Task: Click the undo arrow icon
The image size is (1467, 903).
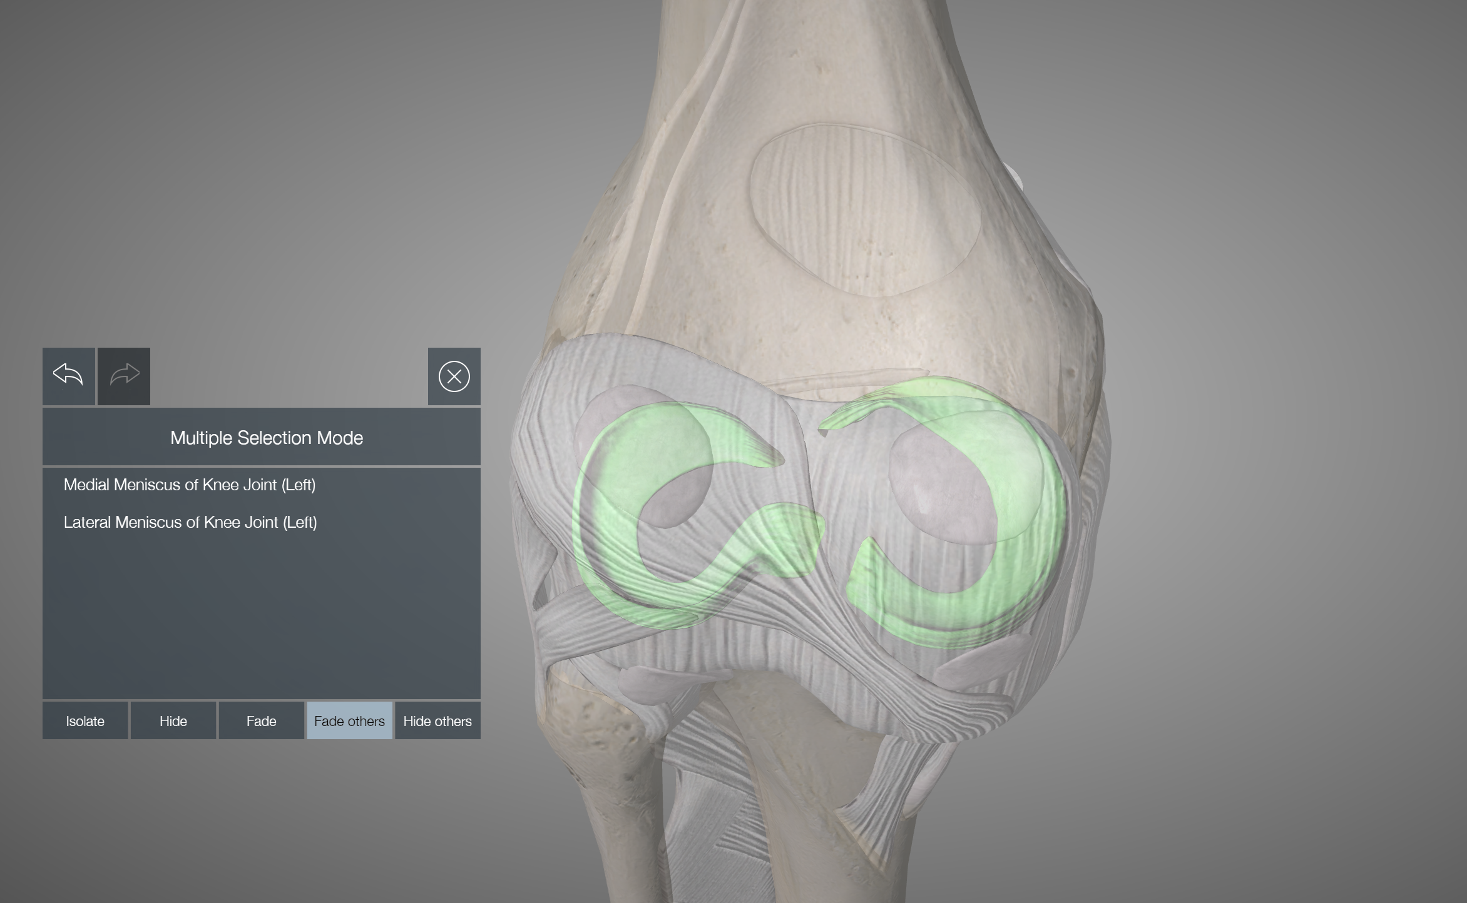Action: pyautogui.click(x=68, y=376)
